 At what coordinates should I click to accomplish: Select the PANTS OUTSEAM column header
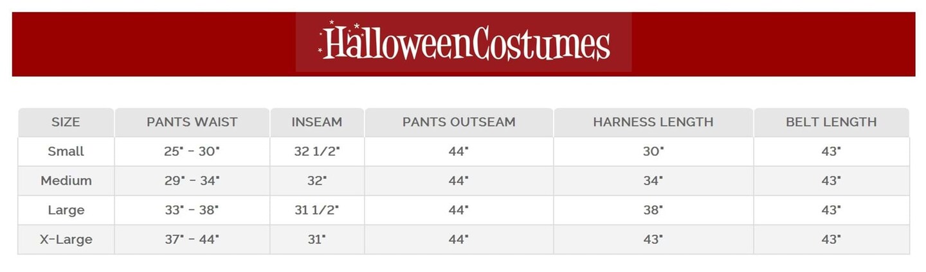(x=458, y=122)
